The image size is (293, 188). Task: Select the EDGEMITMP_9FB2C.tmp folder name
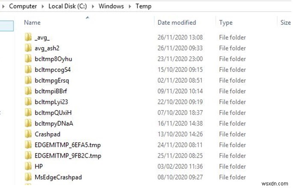(68, 155)
